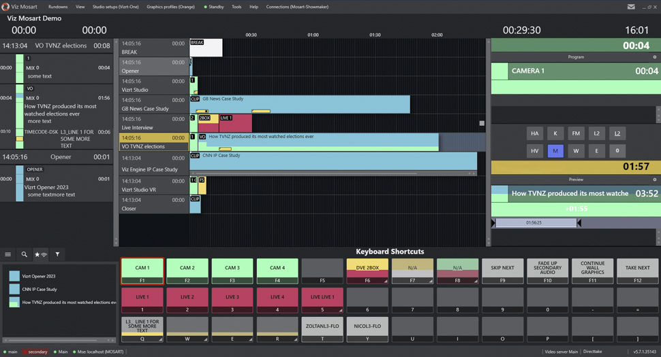Viewport: 661px width, 357px height.
Task: Open the Tools menu
Action: (236, 7)
